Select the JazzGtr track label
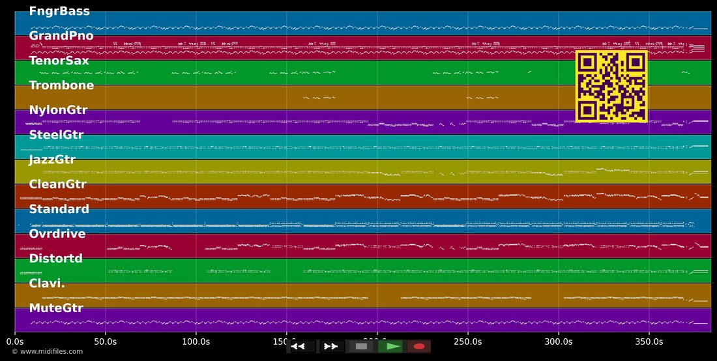This screenshot has width=717, height=361. [52, 160]
